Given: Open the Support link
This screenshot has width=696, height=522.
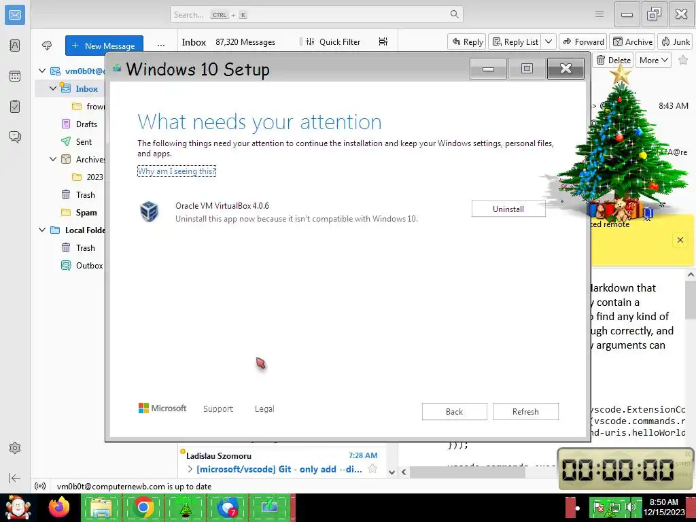Looking at the screenshot, I should point(218,408).
